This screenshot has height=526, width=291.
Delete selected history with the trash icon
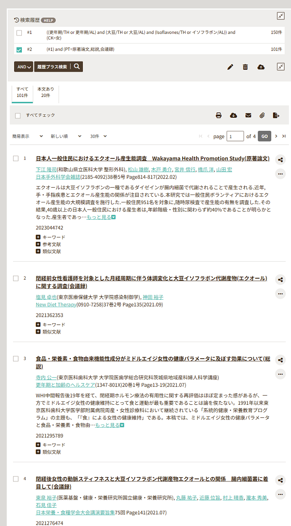tap(245, 67)
